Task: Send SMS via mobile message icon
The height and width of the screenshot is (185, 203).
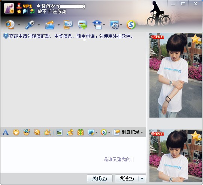Action: [68, 25]
